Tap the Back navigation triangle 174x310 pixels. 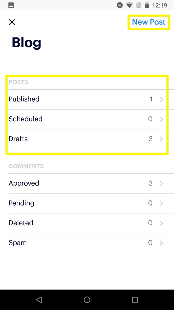point(39,300)
